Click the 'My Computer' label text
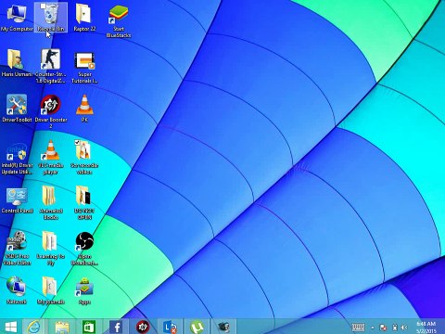Screen dimensions: 445x334 (17, 29)
